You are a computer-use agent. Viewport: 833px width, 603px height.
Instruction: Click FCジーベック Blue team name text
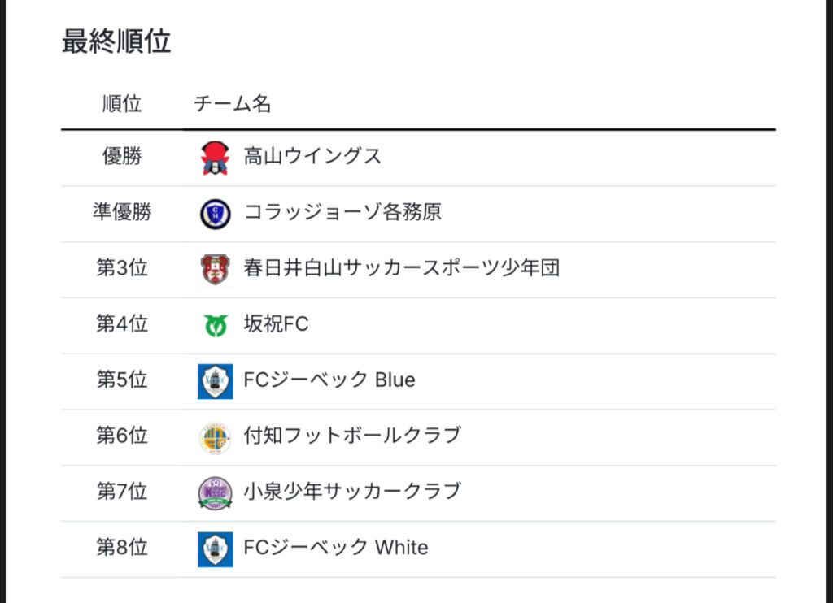[329, 380]
